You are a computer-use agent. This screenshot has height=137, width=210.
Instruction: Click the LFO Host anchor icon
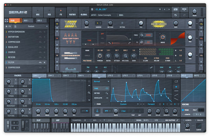point(97,111)
